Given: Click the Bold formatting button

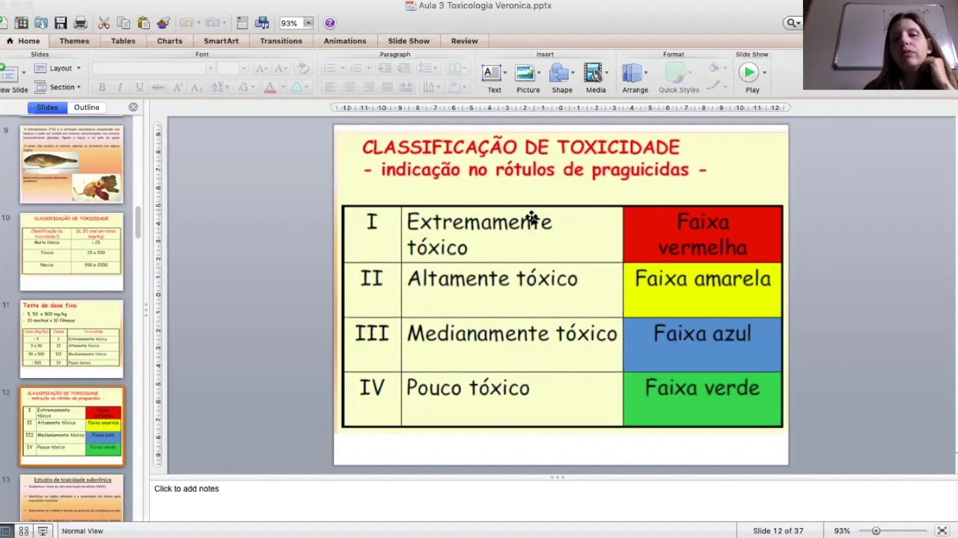Looking at the screenshot, I should point(102,87).
